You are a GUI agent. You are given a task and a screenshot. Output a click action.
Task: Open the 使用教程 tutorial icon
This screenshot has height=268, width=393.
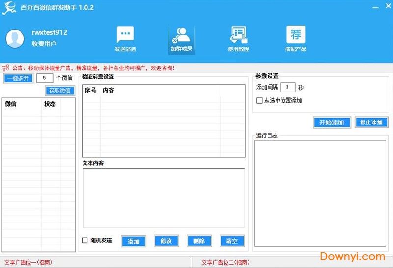click(x=238, y=39)
